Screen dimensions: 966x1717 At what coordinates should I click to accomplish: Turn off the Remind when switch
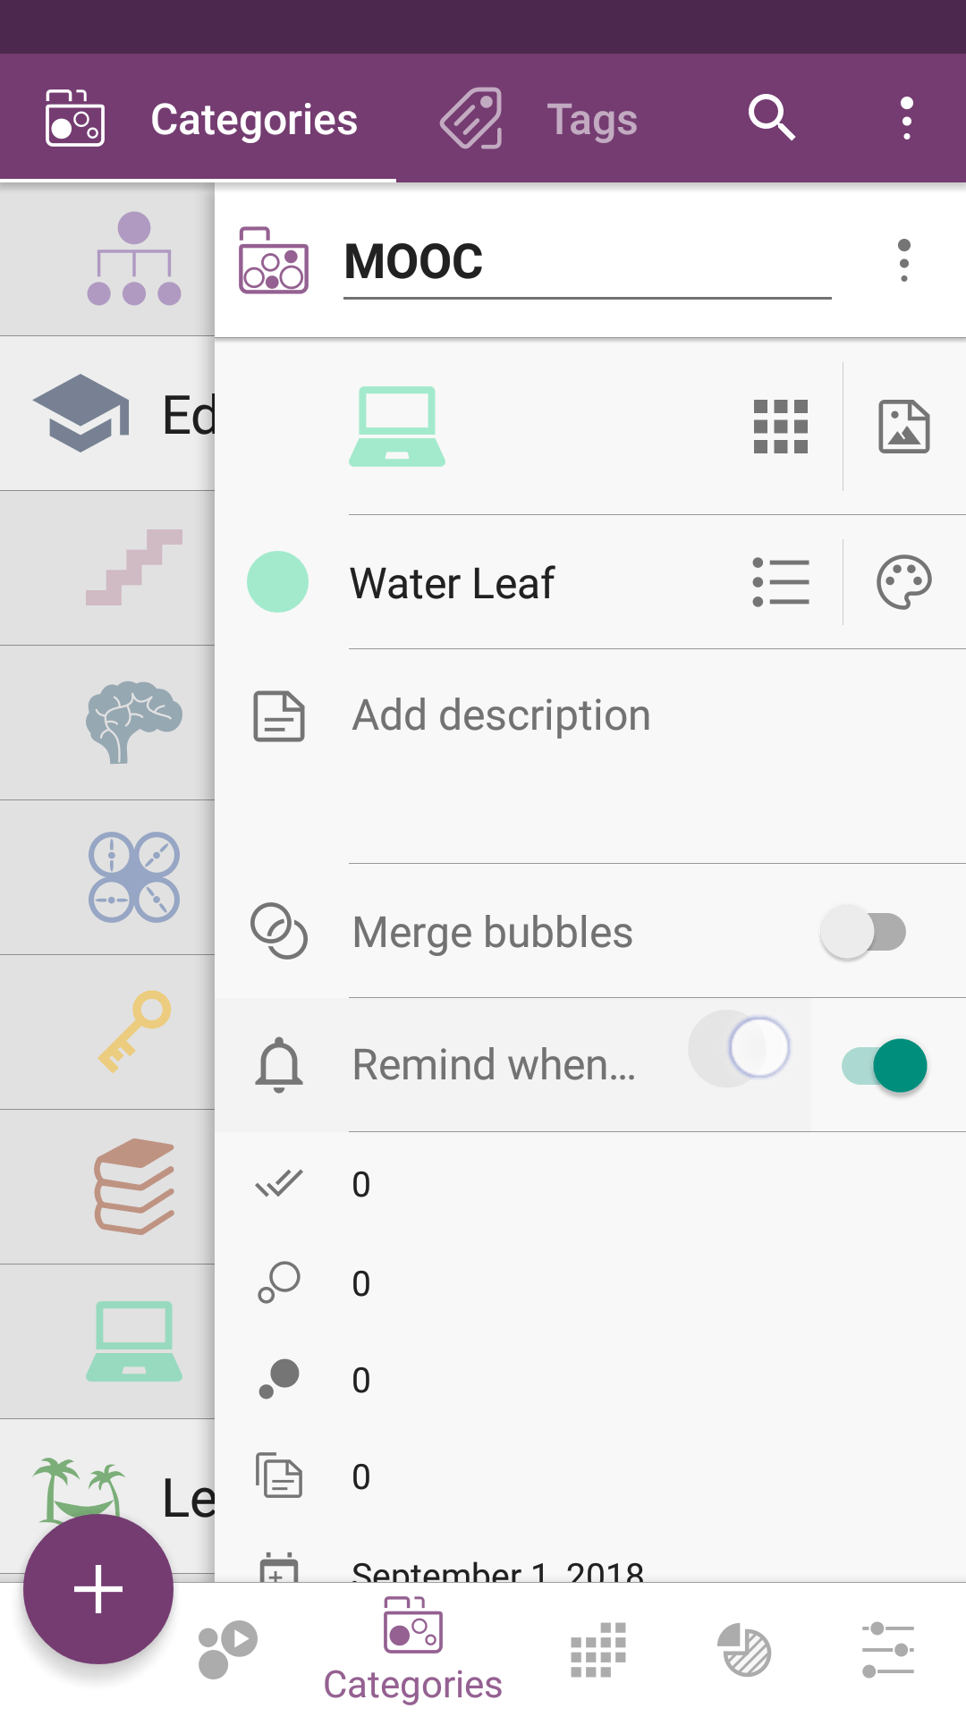[885, 1065]
